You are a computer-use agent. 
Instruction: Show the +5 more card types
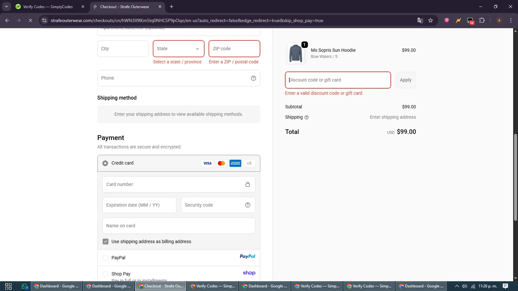(x=249, y=163)
